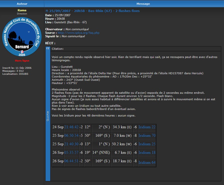The height and width of the screenshot is (185, 224).
Task: Click the 'Heure : 20h58' line
Action: [55, 19]
